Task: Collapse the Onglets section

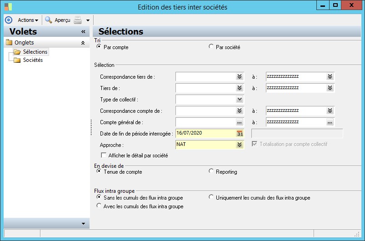Action: tap(83, 43)
